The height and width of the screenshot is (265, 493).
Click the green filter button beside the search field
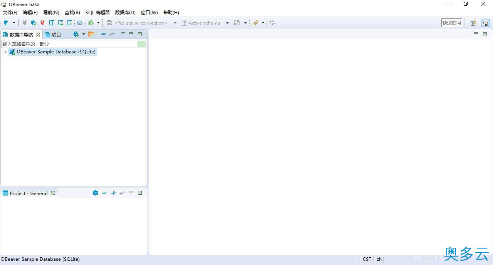pos(142,44)
